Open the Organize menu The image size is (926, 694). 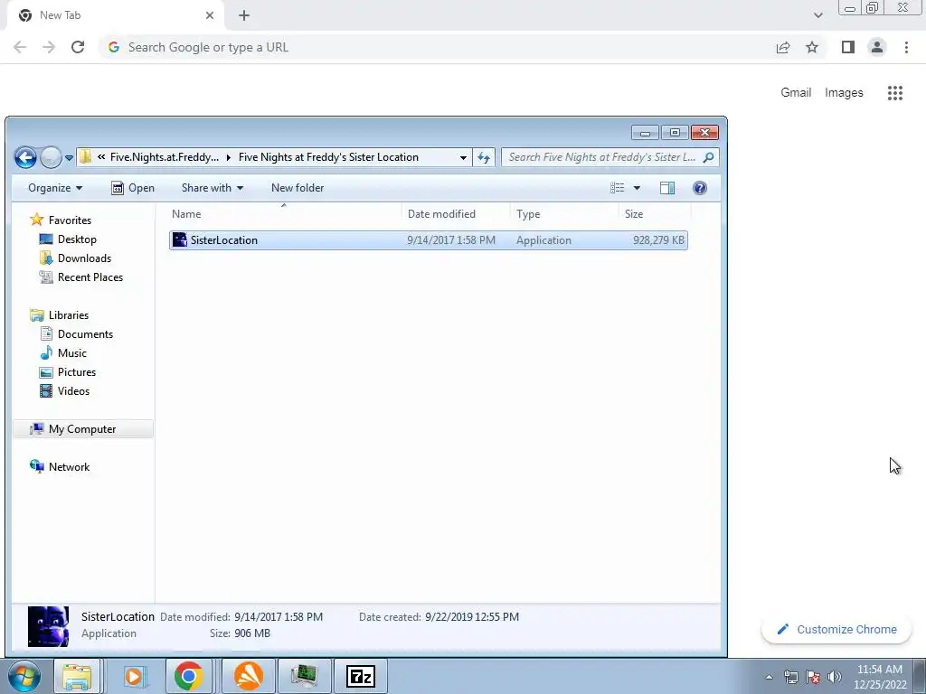coord(55,188)
